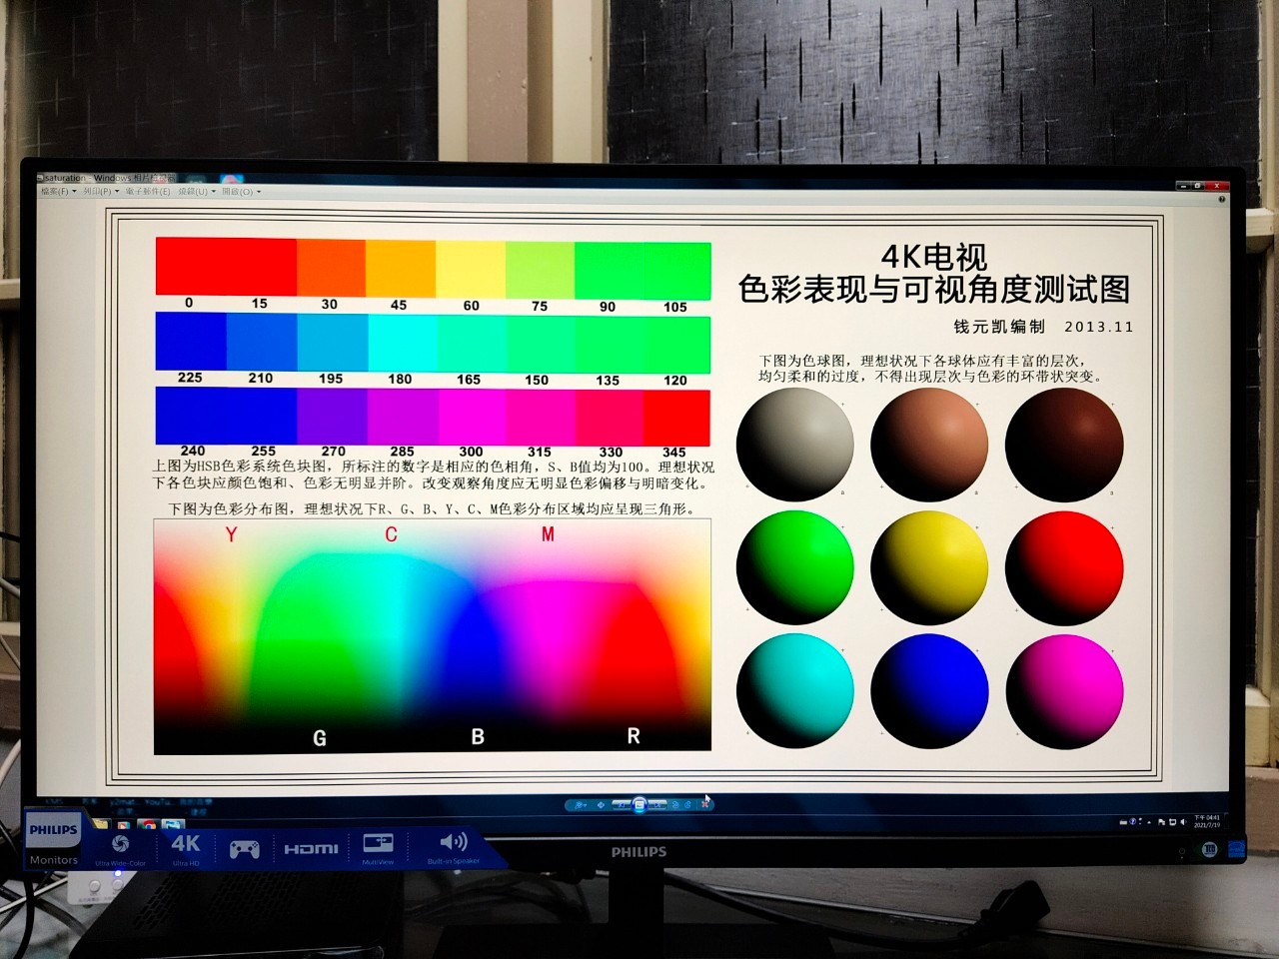Start the slideshow with center round button
The image size is (1279, 959).
[x=639, y=805]
